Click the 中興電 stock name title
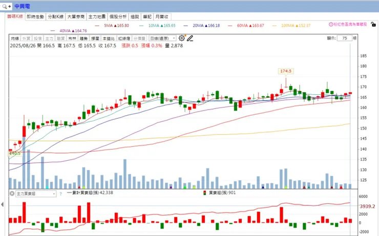The image size is (379, 236). point(22,6)
